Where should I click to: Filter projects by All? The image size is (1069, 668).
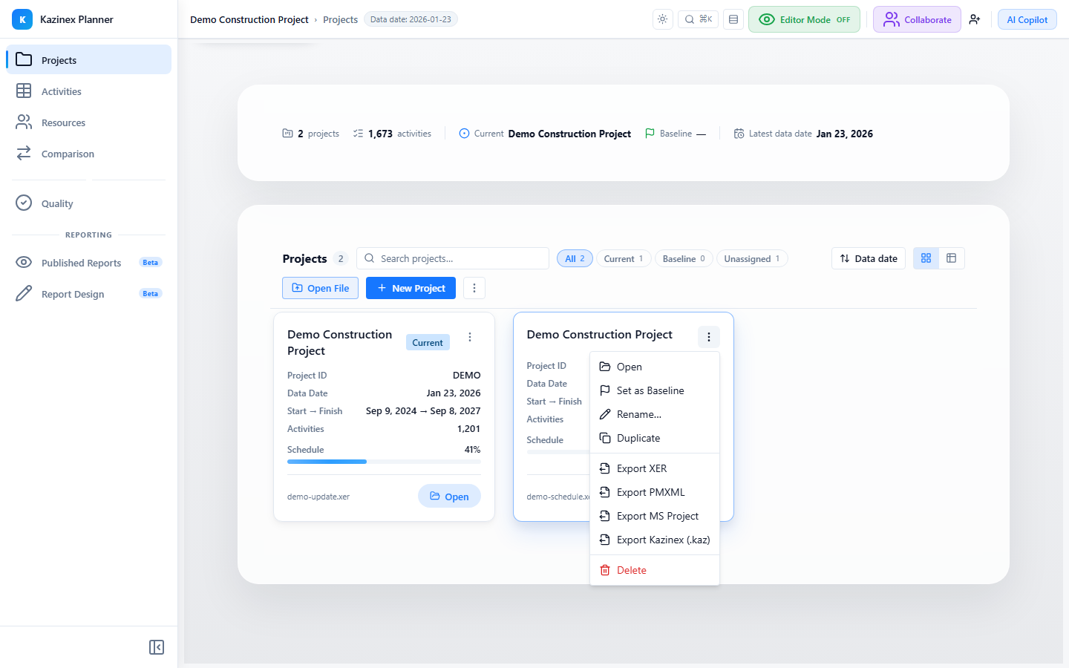575,258
